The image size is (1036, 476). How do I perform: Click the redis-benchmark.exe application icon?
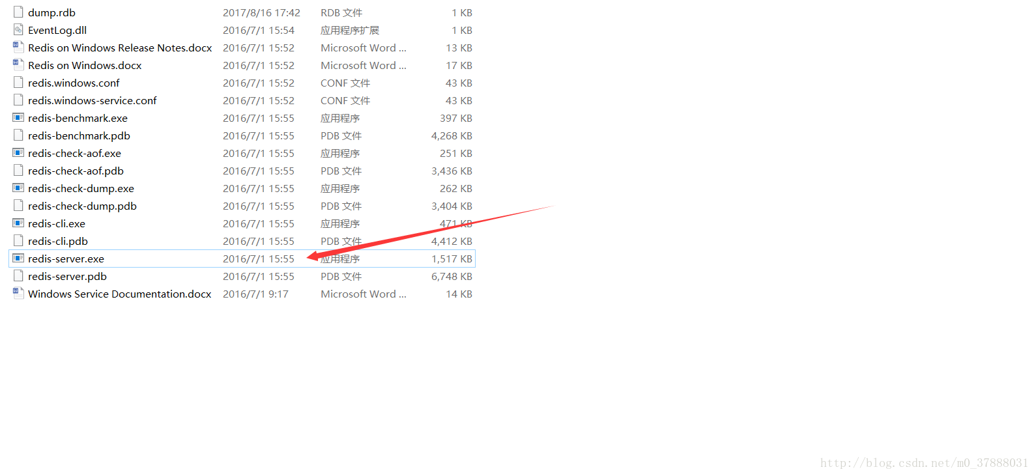(18, 118)
